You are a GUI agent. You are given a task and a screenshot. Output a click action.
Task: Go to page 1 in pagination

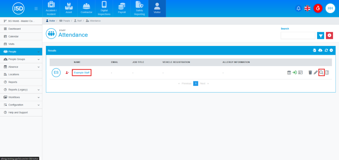tap(195, 84)
